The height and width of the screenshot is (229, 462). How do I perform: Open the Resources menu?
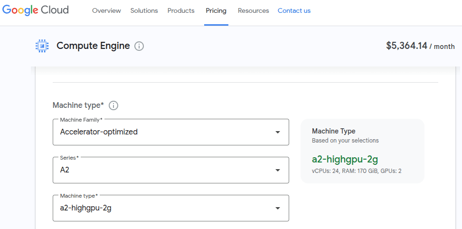coord(254,10)
